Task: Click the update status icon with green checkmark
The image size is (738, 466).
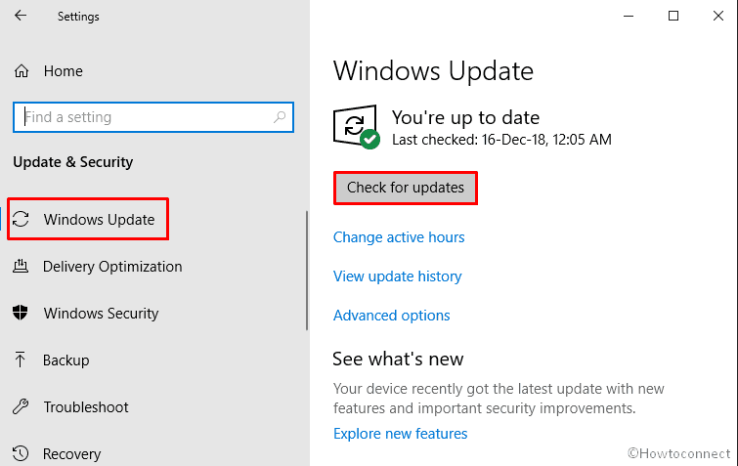Action: [357, 126]
